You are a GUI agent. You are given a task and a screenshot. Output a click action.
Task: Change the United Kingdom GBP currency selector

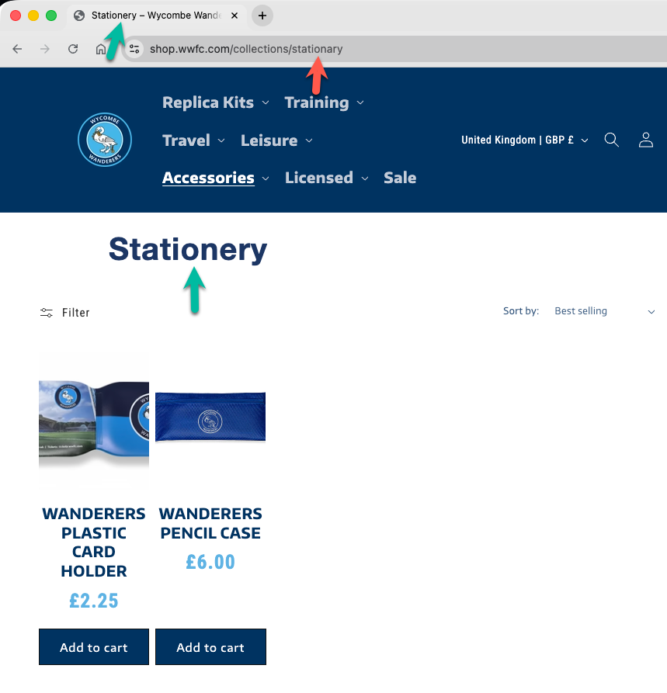[525, 140]
